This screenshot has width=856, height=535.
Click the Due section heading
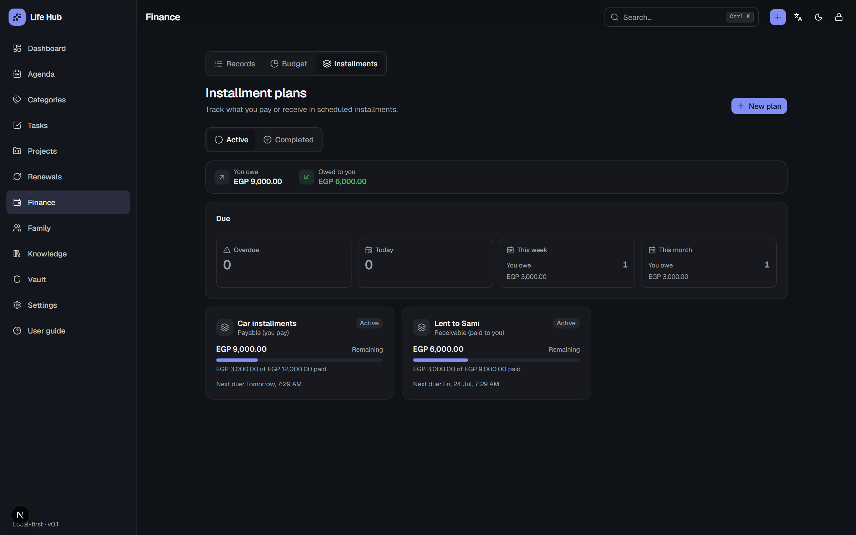(x=223, y=219)
